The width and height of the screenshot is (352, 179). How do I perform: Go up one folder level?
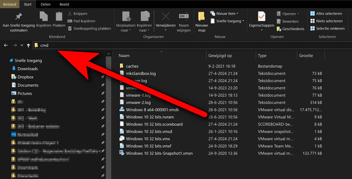(28, 46)
